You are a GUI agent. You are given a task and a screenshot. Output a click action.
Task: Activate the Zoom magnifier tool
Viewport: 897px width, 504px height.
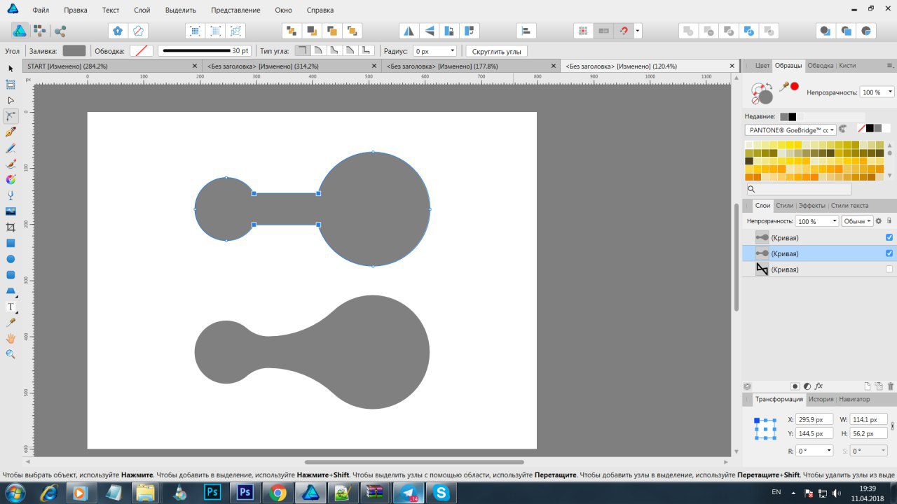11,354
